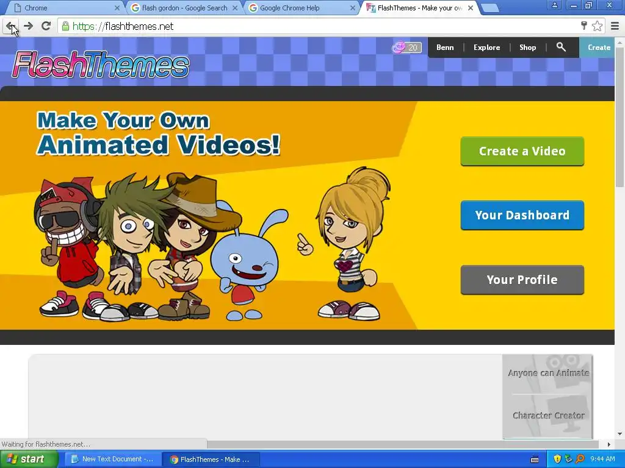Click the FlashThemes Chrome taskbar item

click(211, 459)
